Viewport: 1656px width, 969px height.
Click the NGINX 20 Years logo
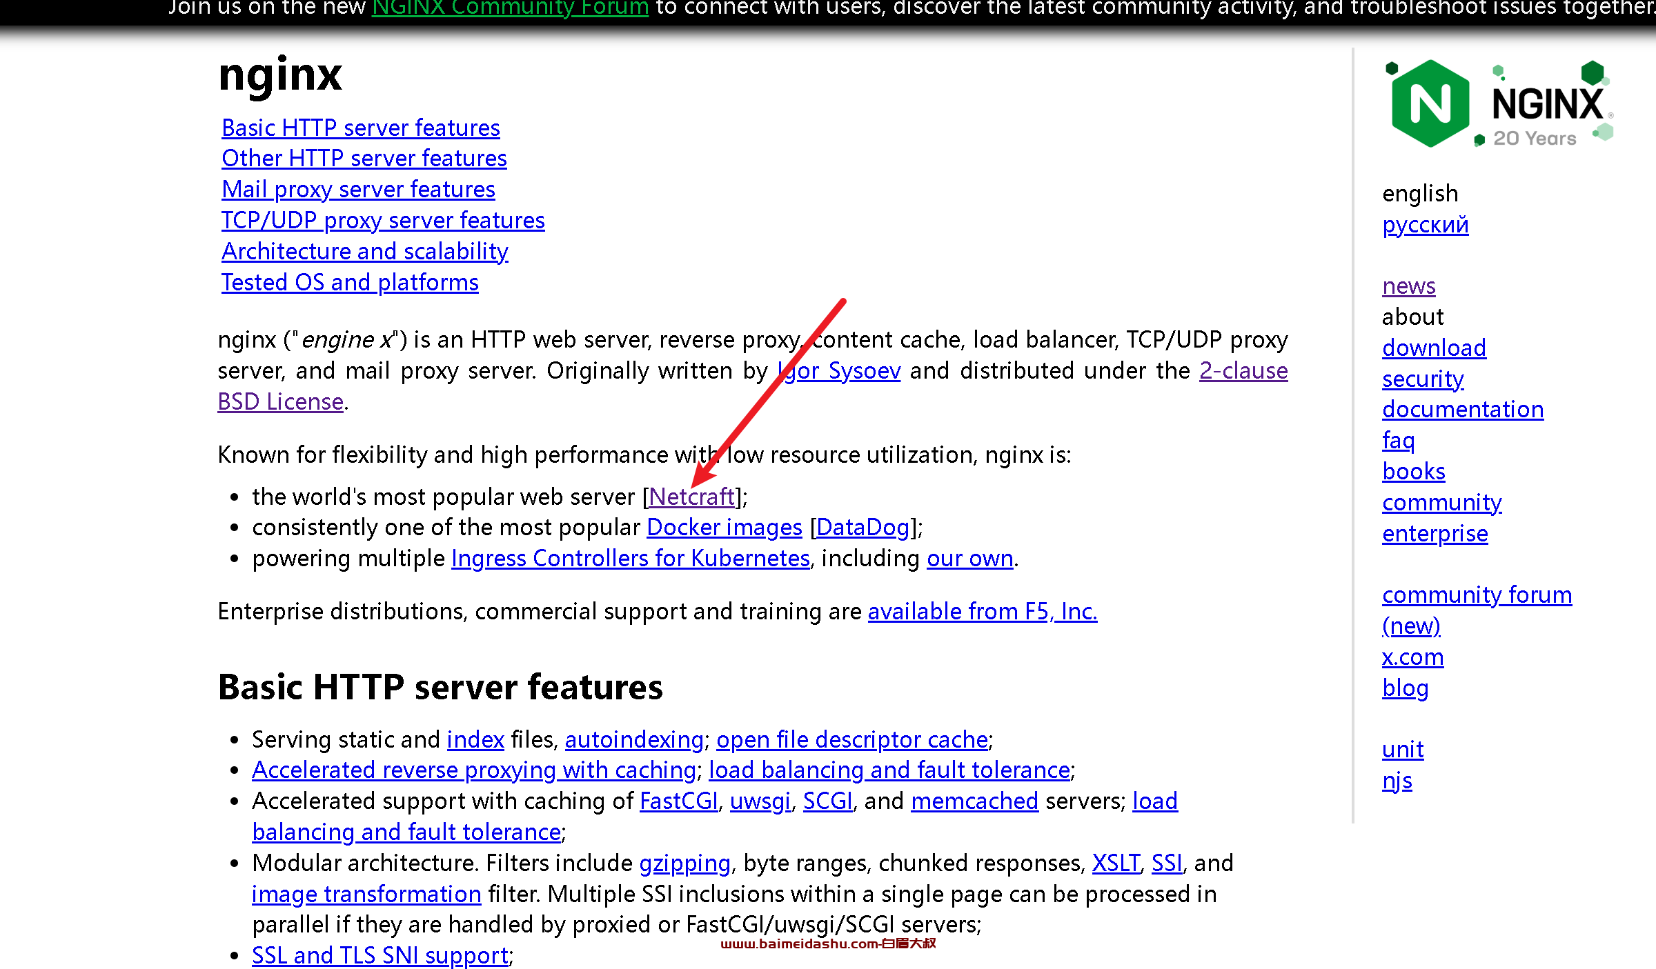pyautogui.click(x=1499, y=104)
